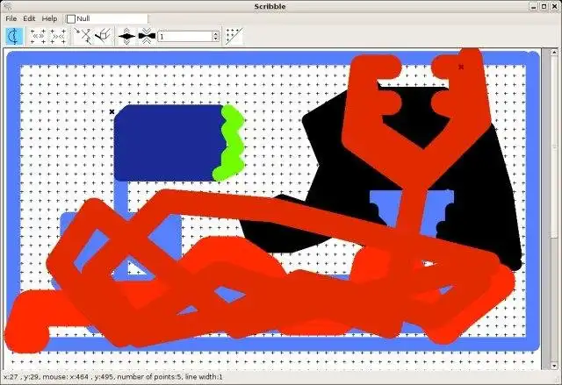The height and width of the screenshot is (385, 562).
Task: Increase line width with up stepper arrow
Action: 216,34
